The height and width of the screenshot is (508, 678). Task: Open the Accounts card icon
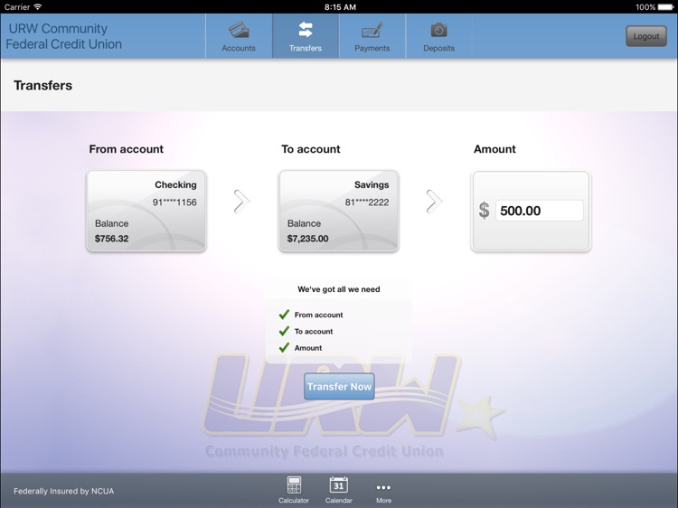pos(239,30)
